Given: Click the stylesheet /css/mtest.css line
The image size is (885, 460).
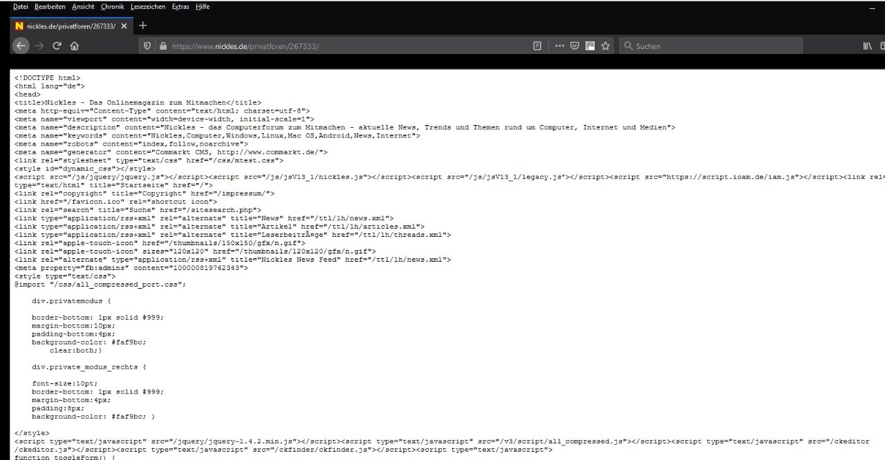Looking at the screenshot, I should click(x=149, y=160).
